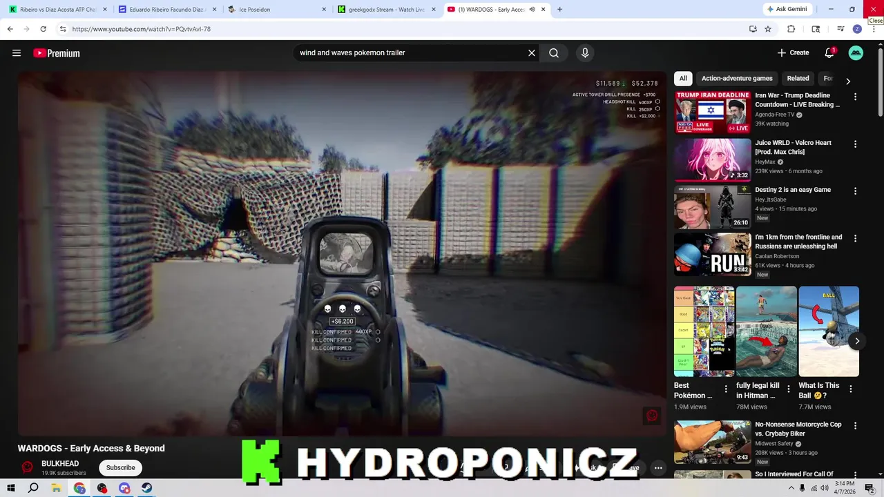This screenshot has height=497, width=884.
Task: Open File Explorer from the taskbar
Action: pyautogui.click(x=57, y=488)
